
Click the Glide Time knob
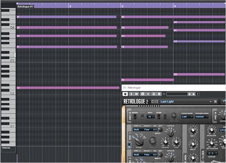tap(174, 116)
